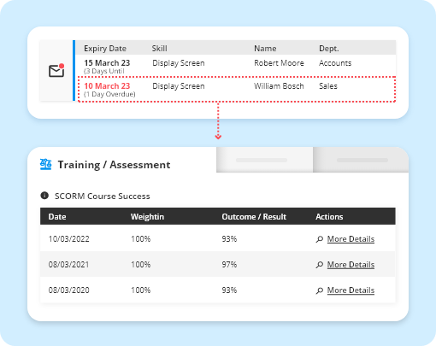The width and height of the screenshot is (436, 346).
Task: Click the (3 Days Until note
Action: click(104, 71)
